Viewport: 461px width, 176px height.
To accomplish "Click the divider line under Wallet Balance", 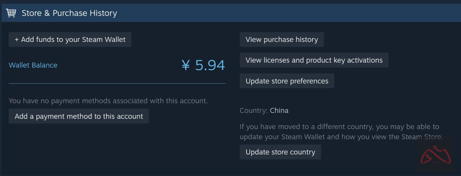I will tap(117, 84).
